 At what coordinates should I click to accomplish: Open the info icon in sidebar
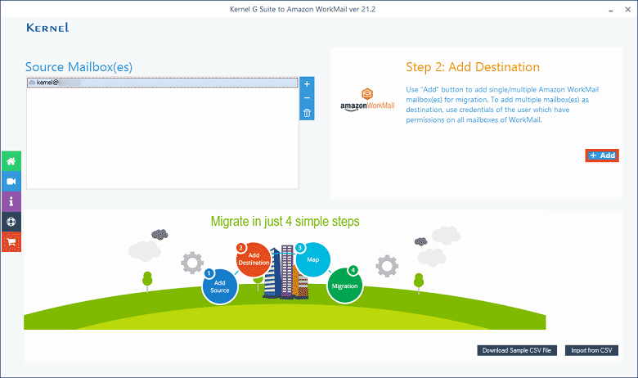click(x=11, y=201)
